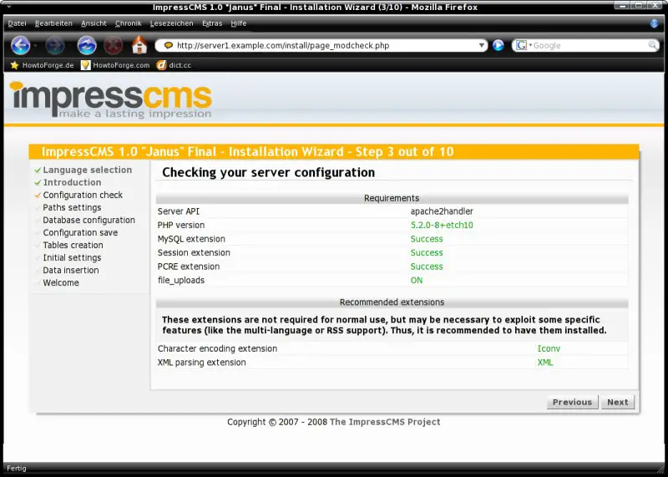Click the red Stop loading icon
Image resolution: width=668 pixels, height=477 pixels.
pos(114,45)
